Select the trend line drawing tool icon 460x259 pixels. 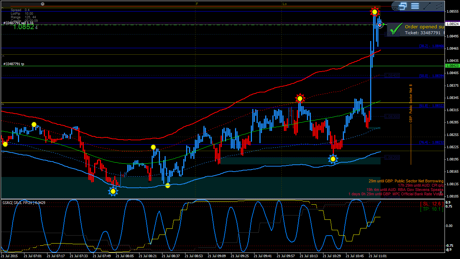click(x=427, y=6)
